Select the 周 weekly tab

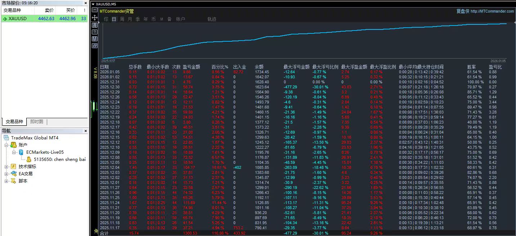pyautogui.click(x=122, y=19)
